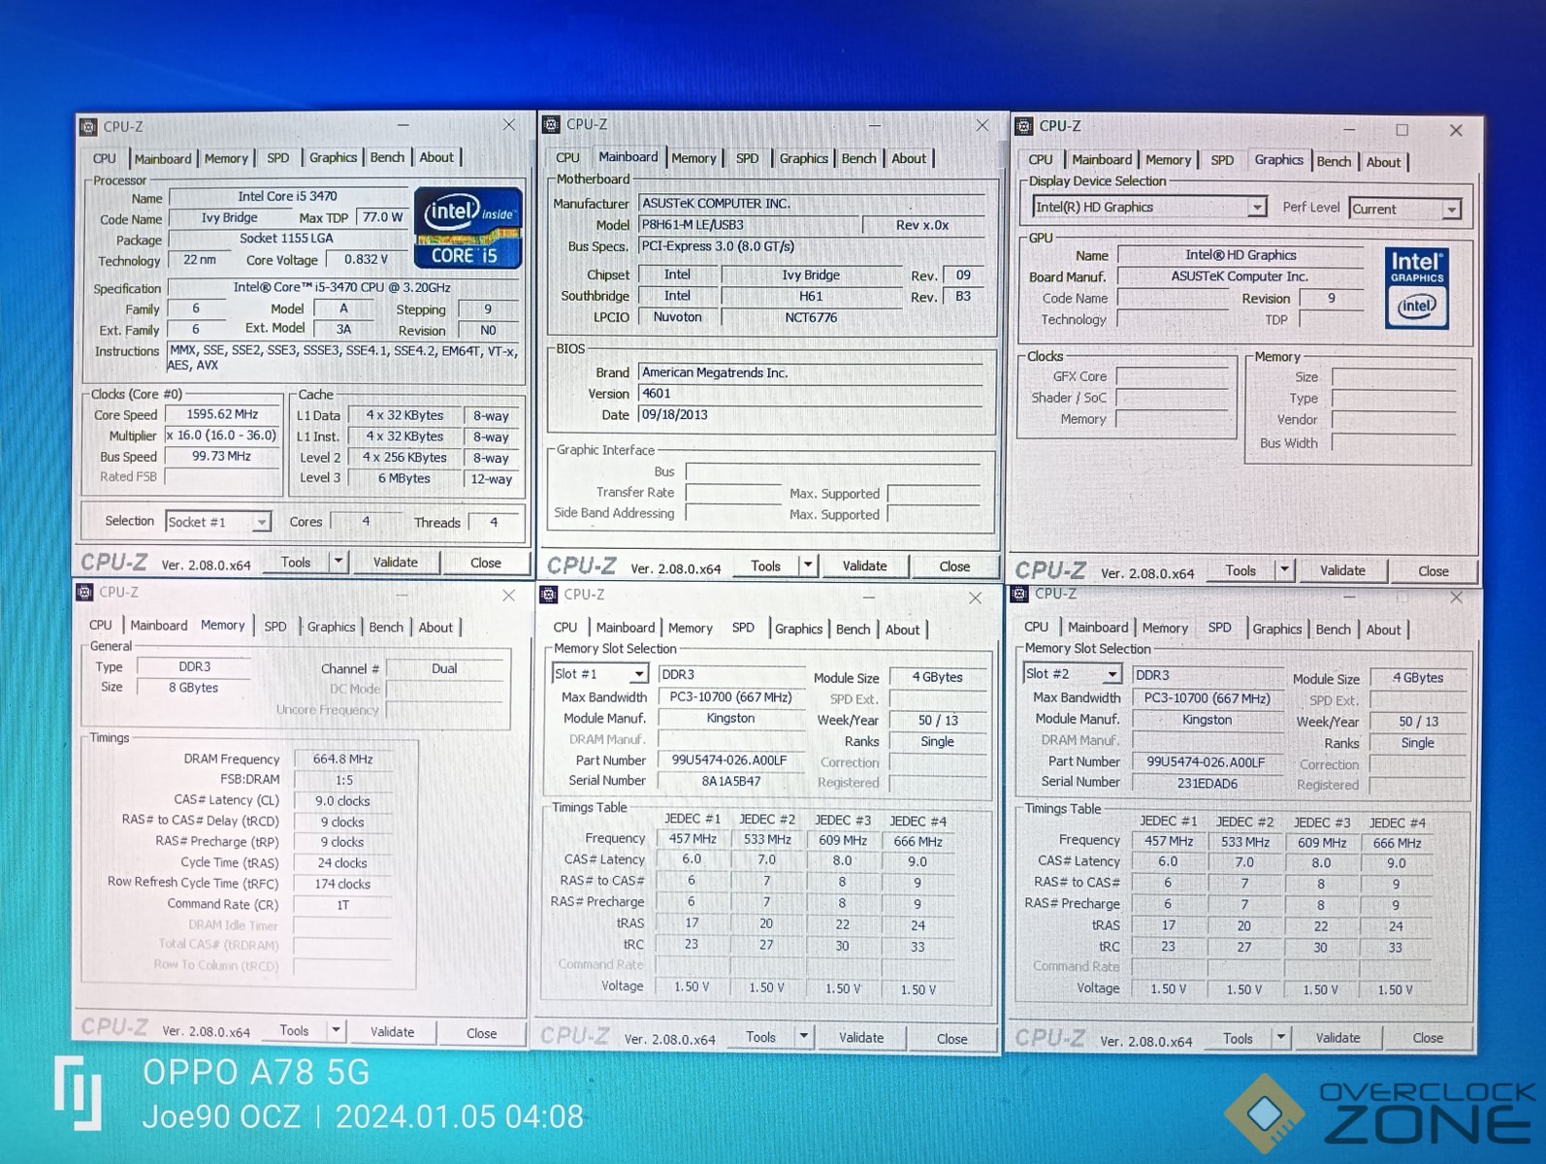Click the Bus Speed 99.73 MHz value
The height and width of the screenshot is (1164, 1546).
[222, 456]
